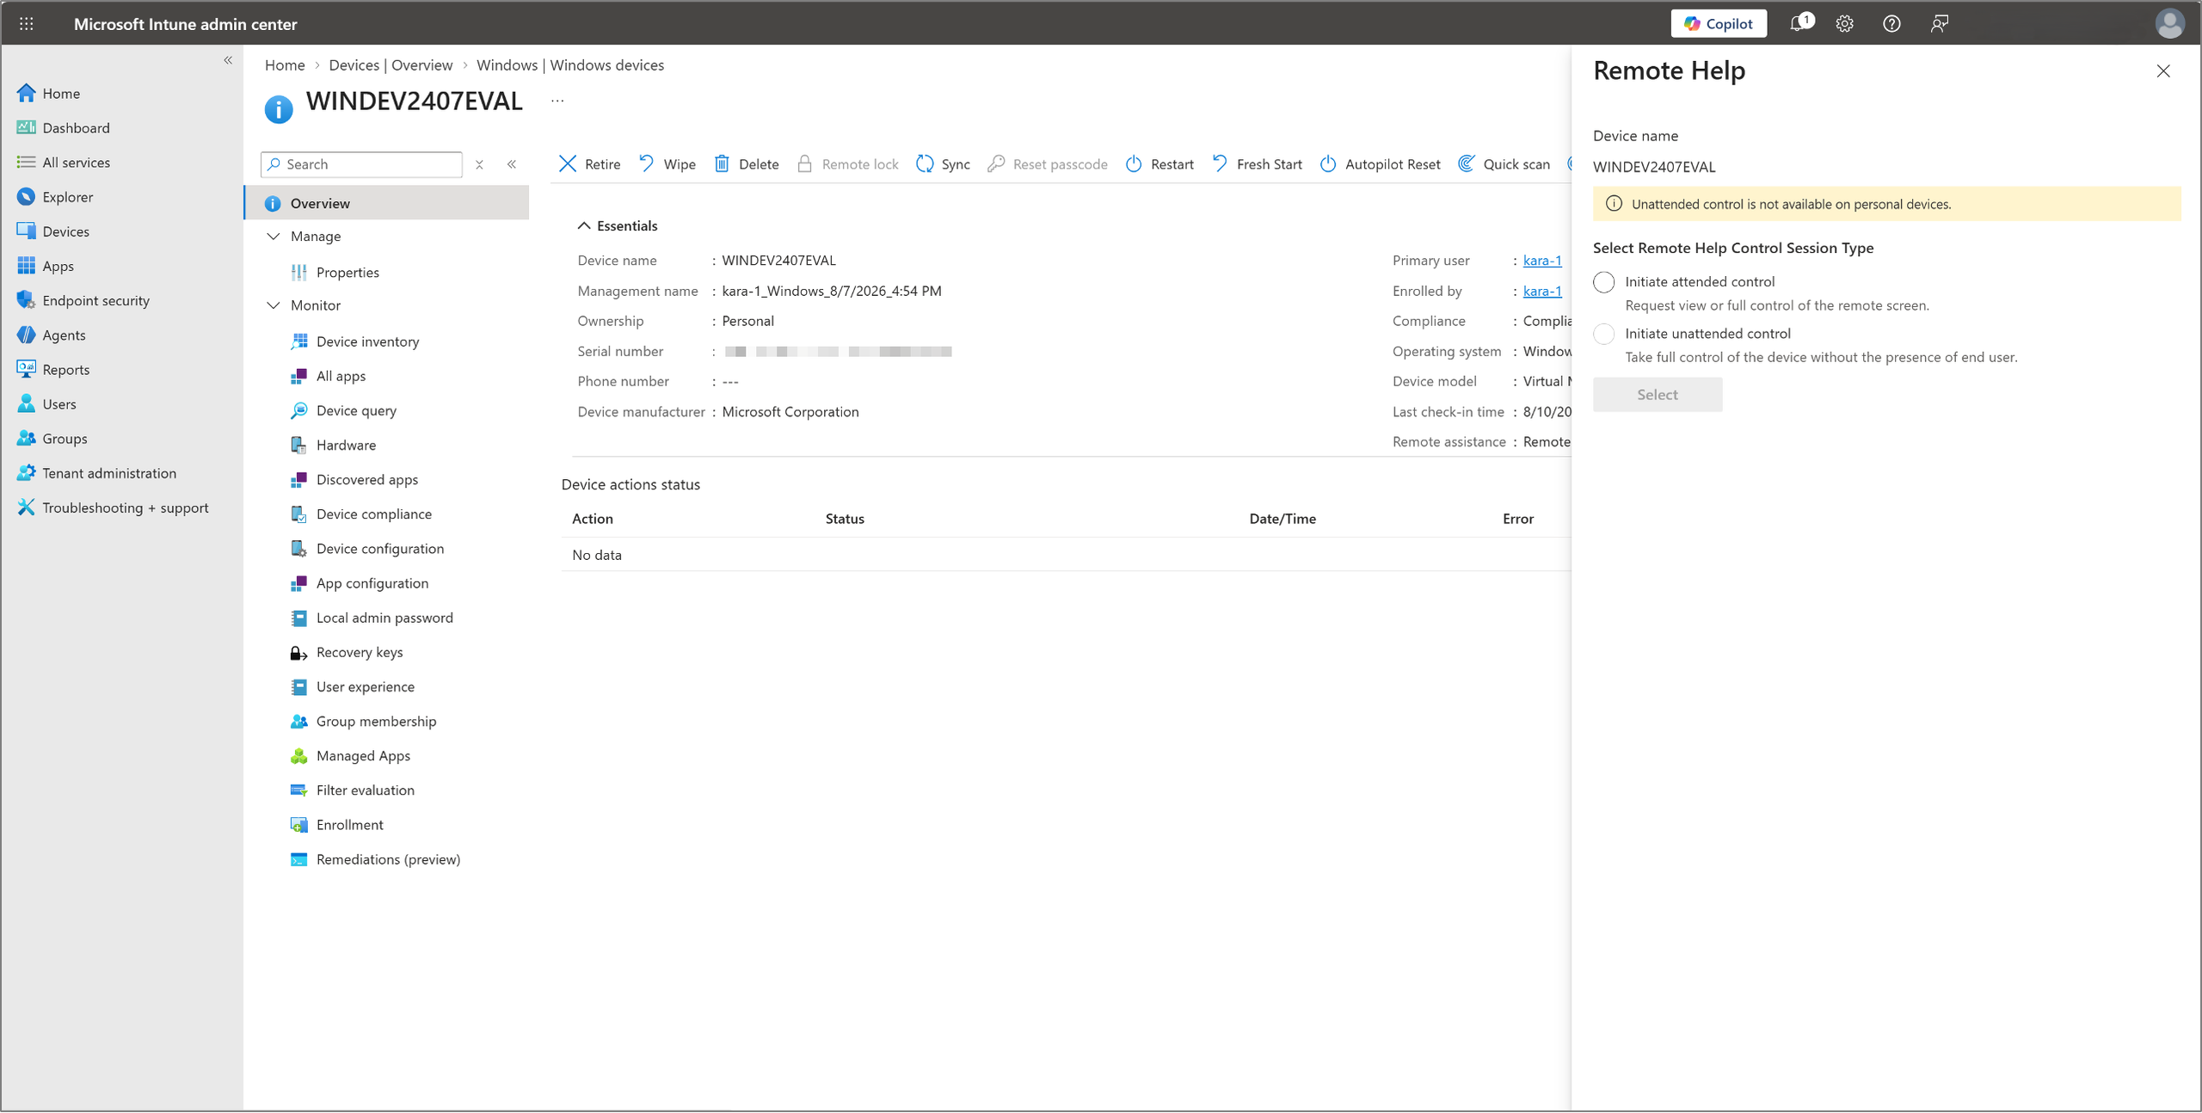Screen dimensions: 2202x1113
Task: Click Autopilot Reset action
Action: (x=1380, y=164)
